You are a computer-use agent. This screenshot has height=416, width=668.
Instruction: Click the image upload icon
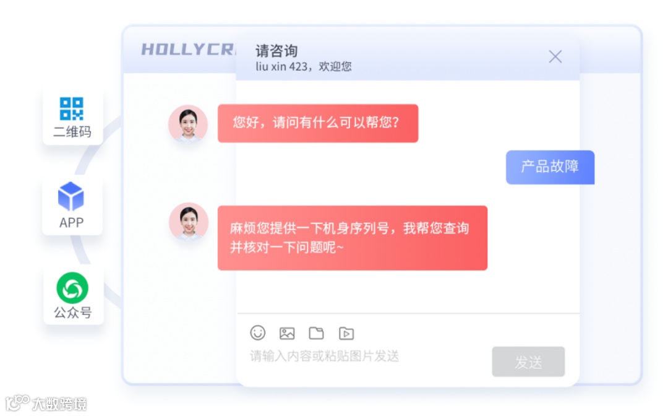[287, 333]
